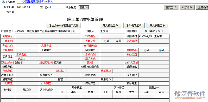The image size is (208, 102).
Task: Click the 导入联通工单 button
Action: (x=157, y=26)
